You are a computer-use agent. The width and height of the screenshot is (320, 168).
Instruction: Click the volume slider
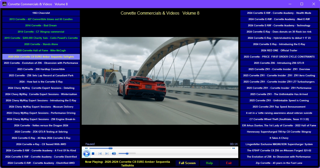(x=127, y=154)
